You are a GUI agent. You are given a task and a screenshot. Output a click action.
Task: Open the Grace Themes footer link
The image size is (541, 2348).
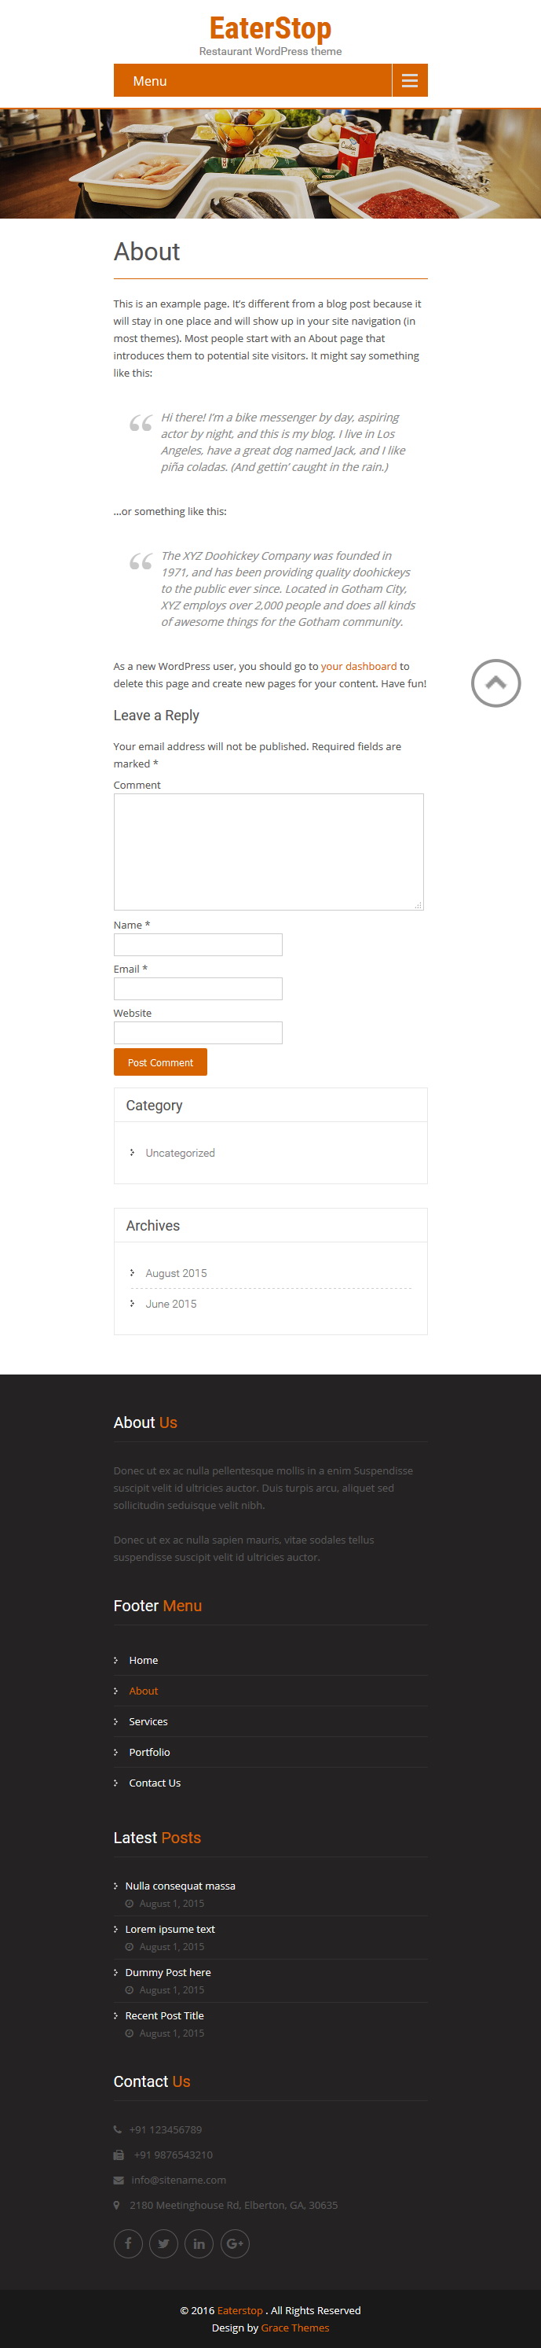295,2327
